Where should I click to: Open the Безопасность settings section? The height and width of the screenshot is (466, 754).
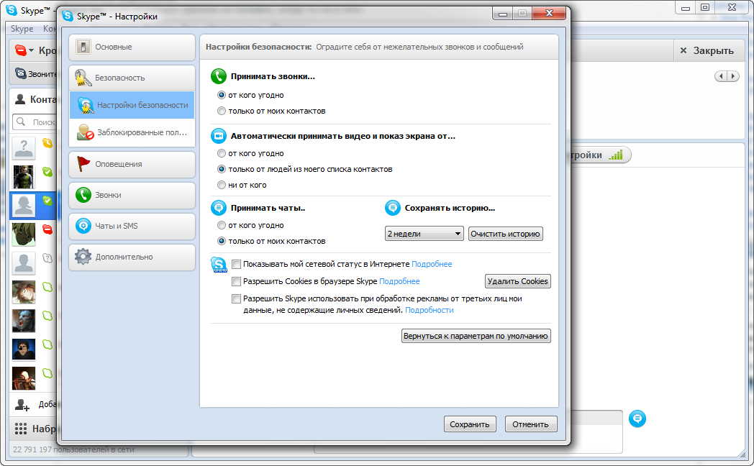pyautogui.click(x=132, y=78)
